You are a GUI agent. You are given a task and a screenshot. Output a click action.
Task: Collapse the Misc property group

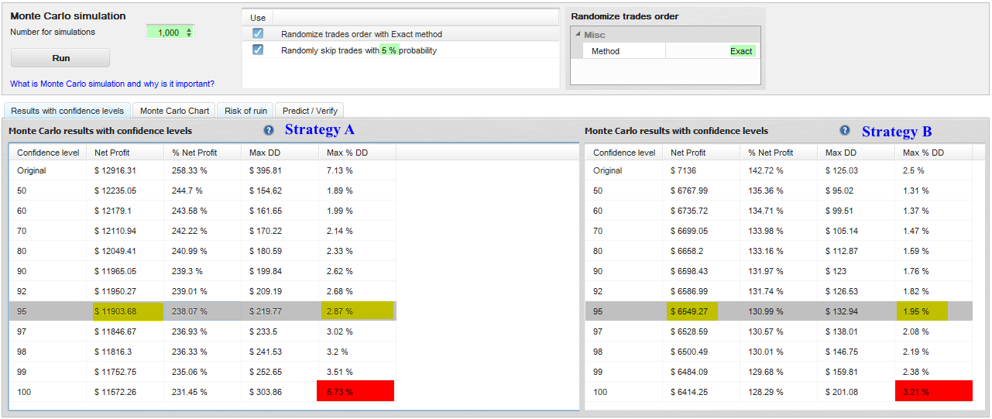click(x=578, y=35)
